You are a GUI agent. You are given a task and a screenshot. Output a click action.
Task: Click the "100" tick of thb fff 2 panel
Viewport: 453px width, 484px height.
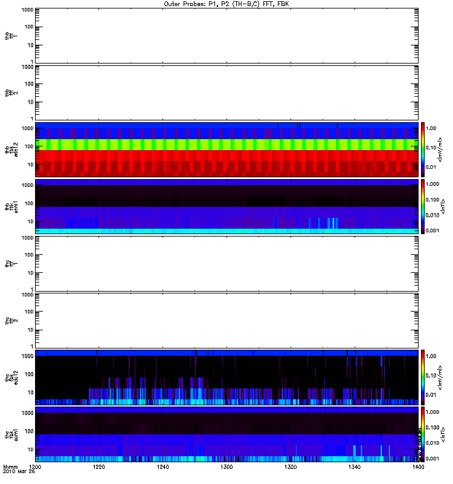[x=29, y=84]
